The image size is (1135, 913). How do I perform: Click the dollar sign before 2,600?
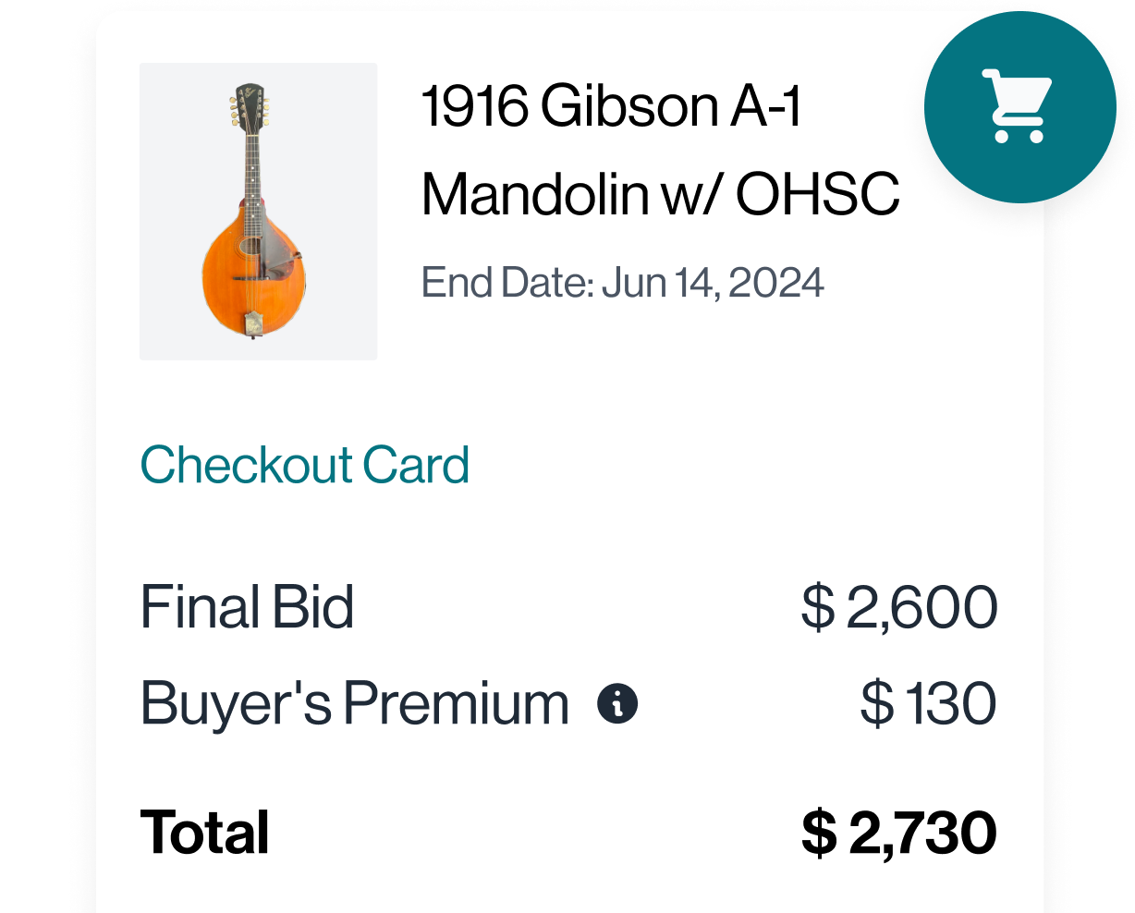(817, 608)
